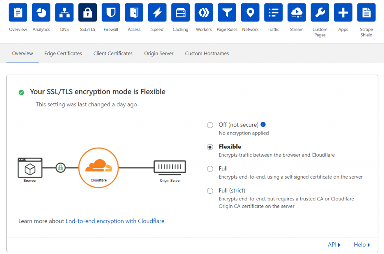
Task: Open the Analytics pie chart icon
Action: pyautogui.click(x=41, y=13)
